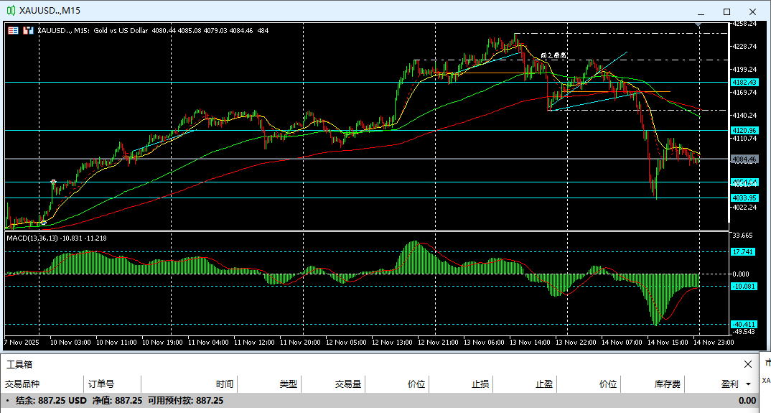
Task: Select the 时间 column header
Action: pos(224,384)
